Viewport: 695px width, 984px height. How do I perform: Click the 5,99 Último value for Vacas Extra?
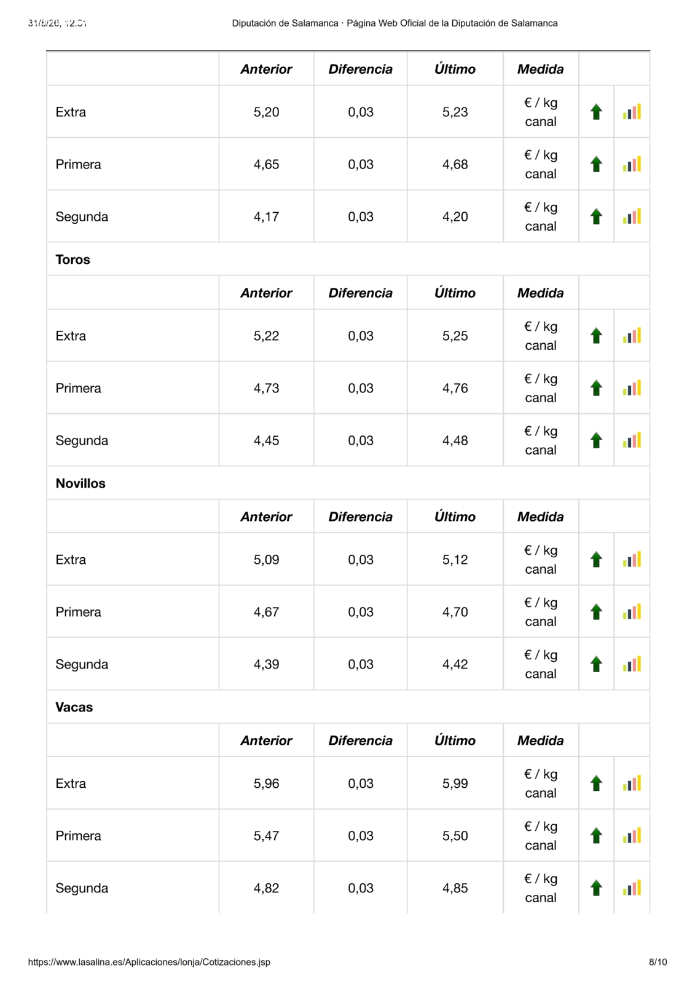tap(455, 784)
